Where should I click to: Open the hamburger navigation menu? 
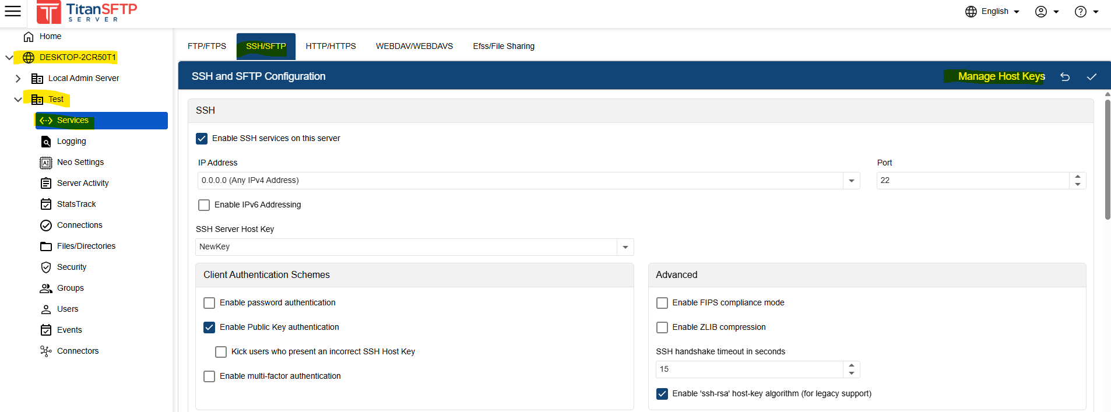click(13, 11)
